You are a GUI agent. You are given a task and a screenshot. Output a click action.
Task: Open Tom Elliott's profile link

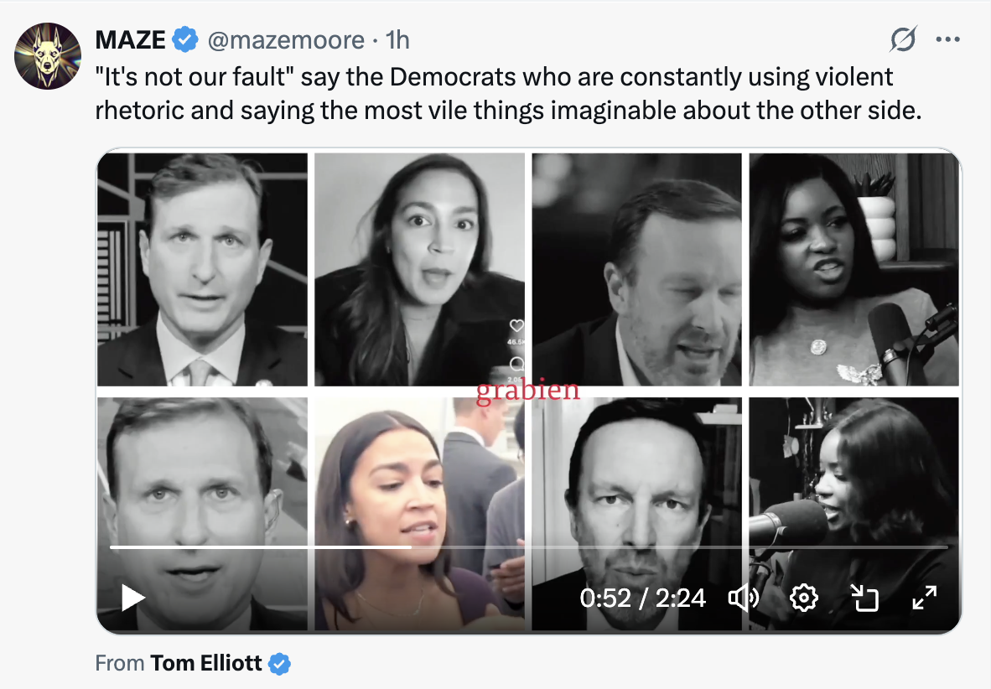[206, 664]
